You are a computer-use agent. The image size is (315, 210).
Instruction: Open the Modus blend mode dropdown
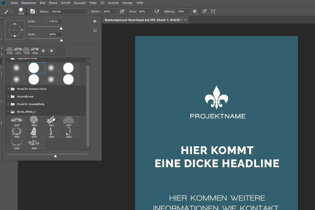tap(69, 11)
